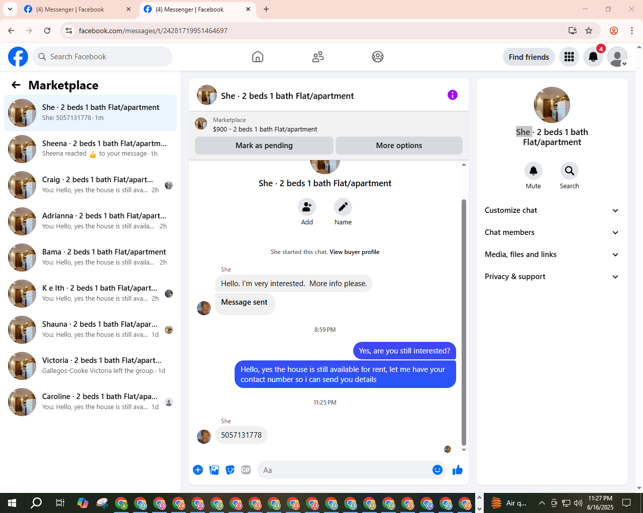Show hidden system tray icons chevron
Image resolution: width=643 pixels, height=513 pixels.
point(542,503)
